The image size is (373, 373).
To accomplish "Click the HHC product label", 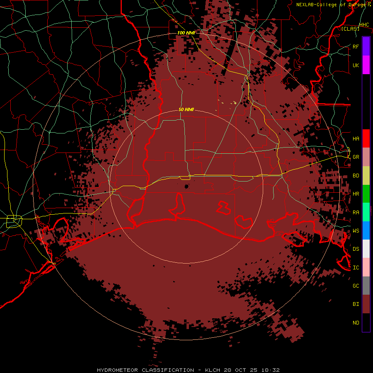I will point(364,25).
